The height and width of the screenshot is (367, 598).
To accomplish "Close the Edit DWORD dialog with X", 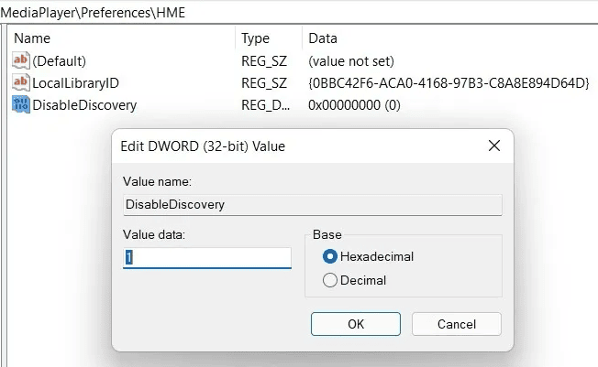I will pyautogui.click(x=493, y=146).
